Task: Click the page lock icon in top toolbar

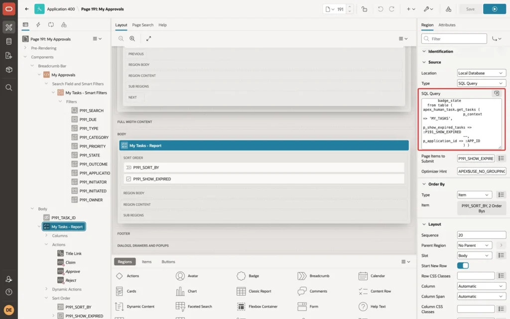Action: coord(364,9)
